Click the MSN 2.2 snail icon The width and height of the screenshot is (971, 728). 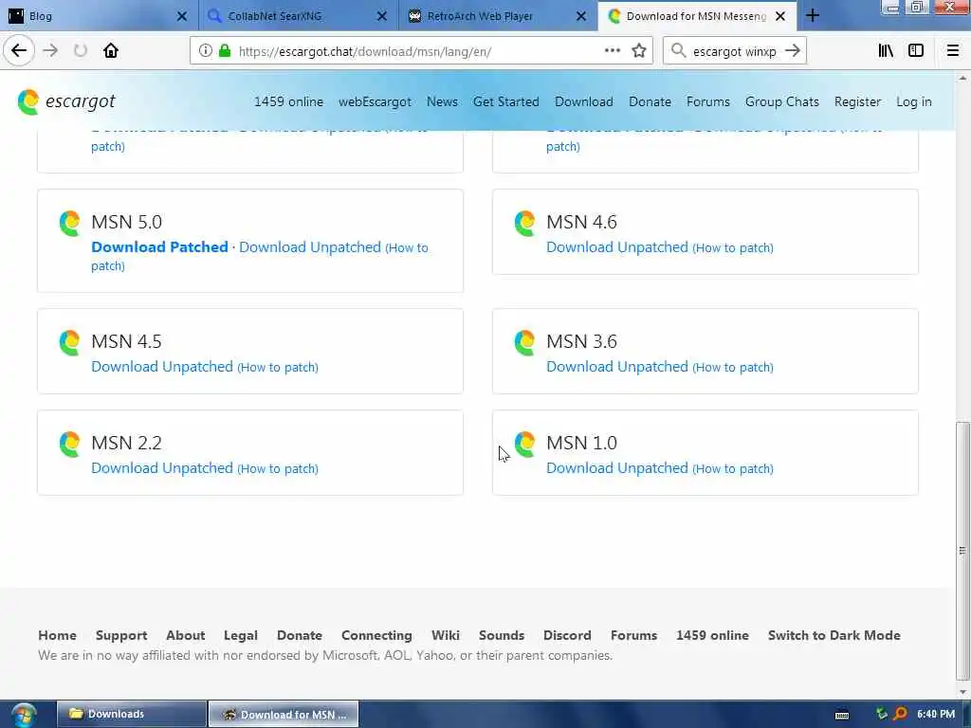tap(70, 445)
